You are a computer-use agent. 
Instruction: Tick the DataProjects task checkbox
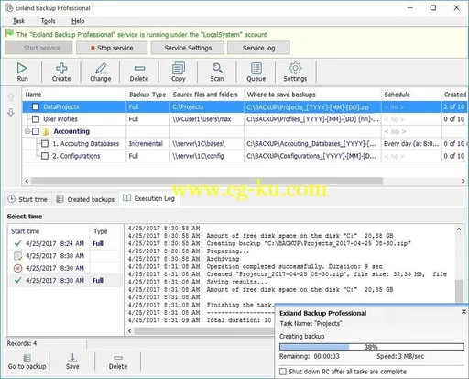36,106
